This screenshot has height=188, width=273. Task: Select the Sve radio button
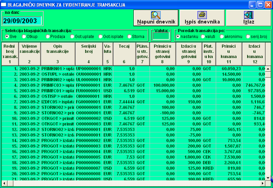(x=7, y=36)
